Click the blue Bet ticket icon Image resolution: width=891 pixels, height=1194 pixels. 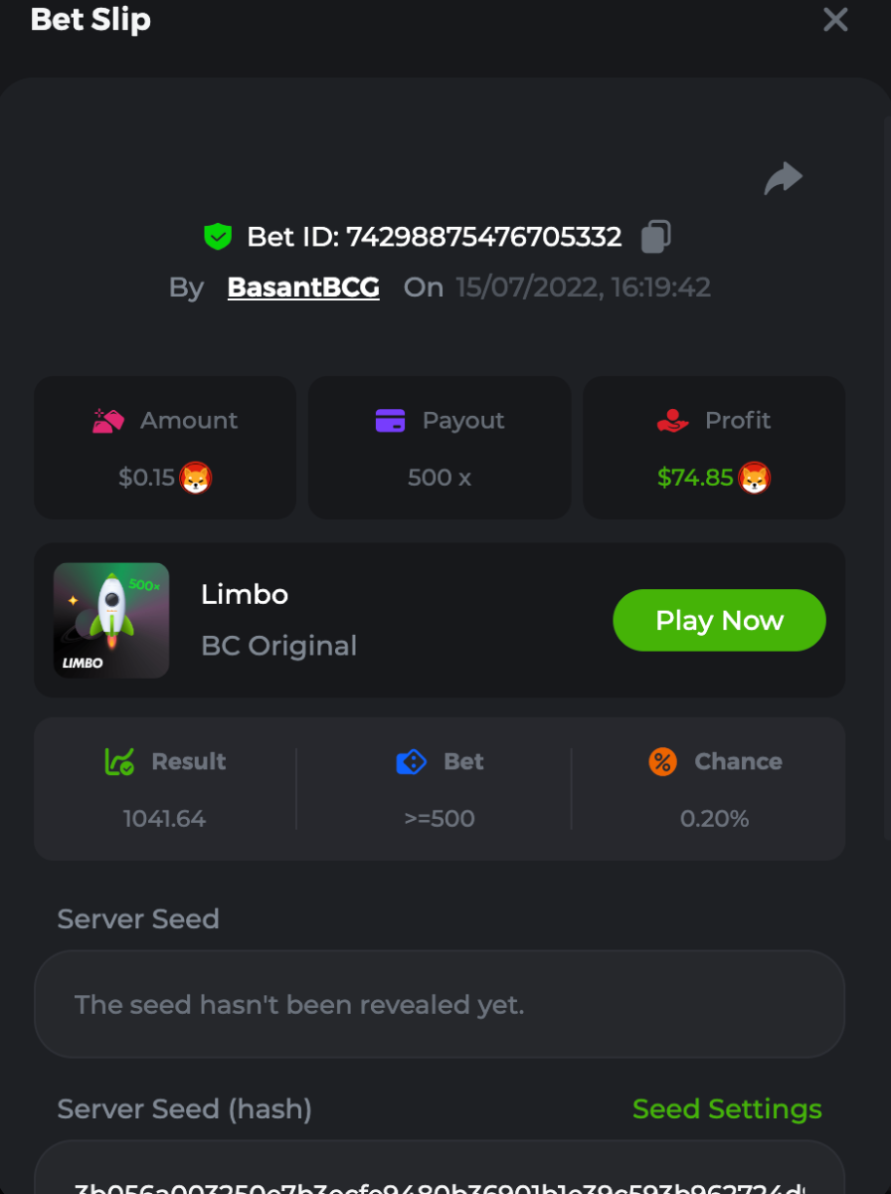click(411, 762)
